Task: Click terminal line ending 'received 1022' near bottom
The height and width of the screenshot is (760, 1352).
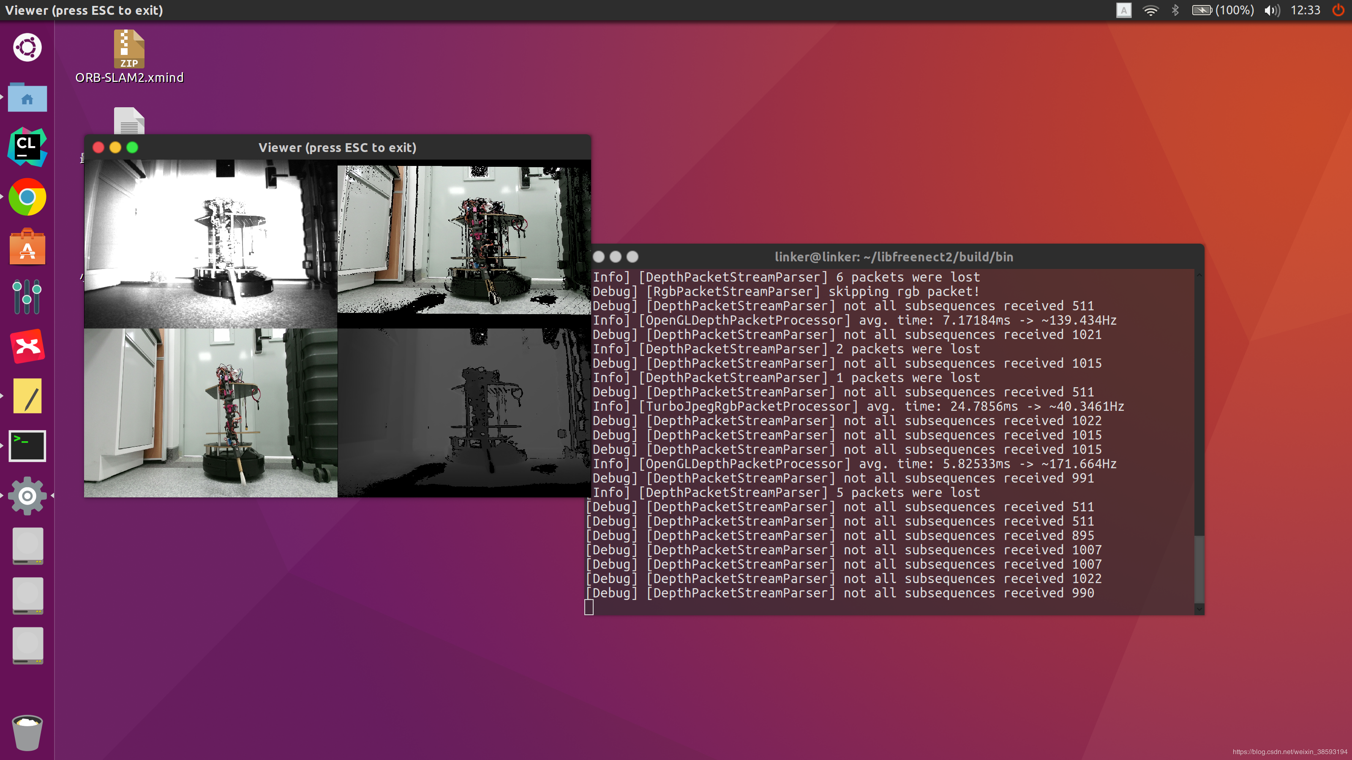Action: point(843,578)
